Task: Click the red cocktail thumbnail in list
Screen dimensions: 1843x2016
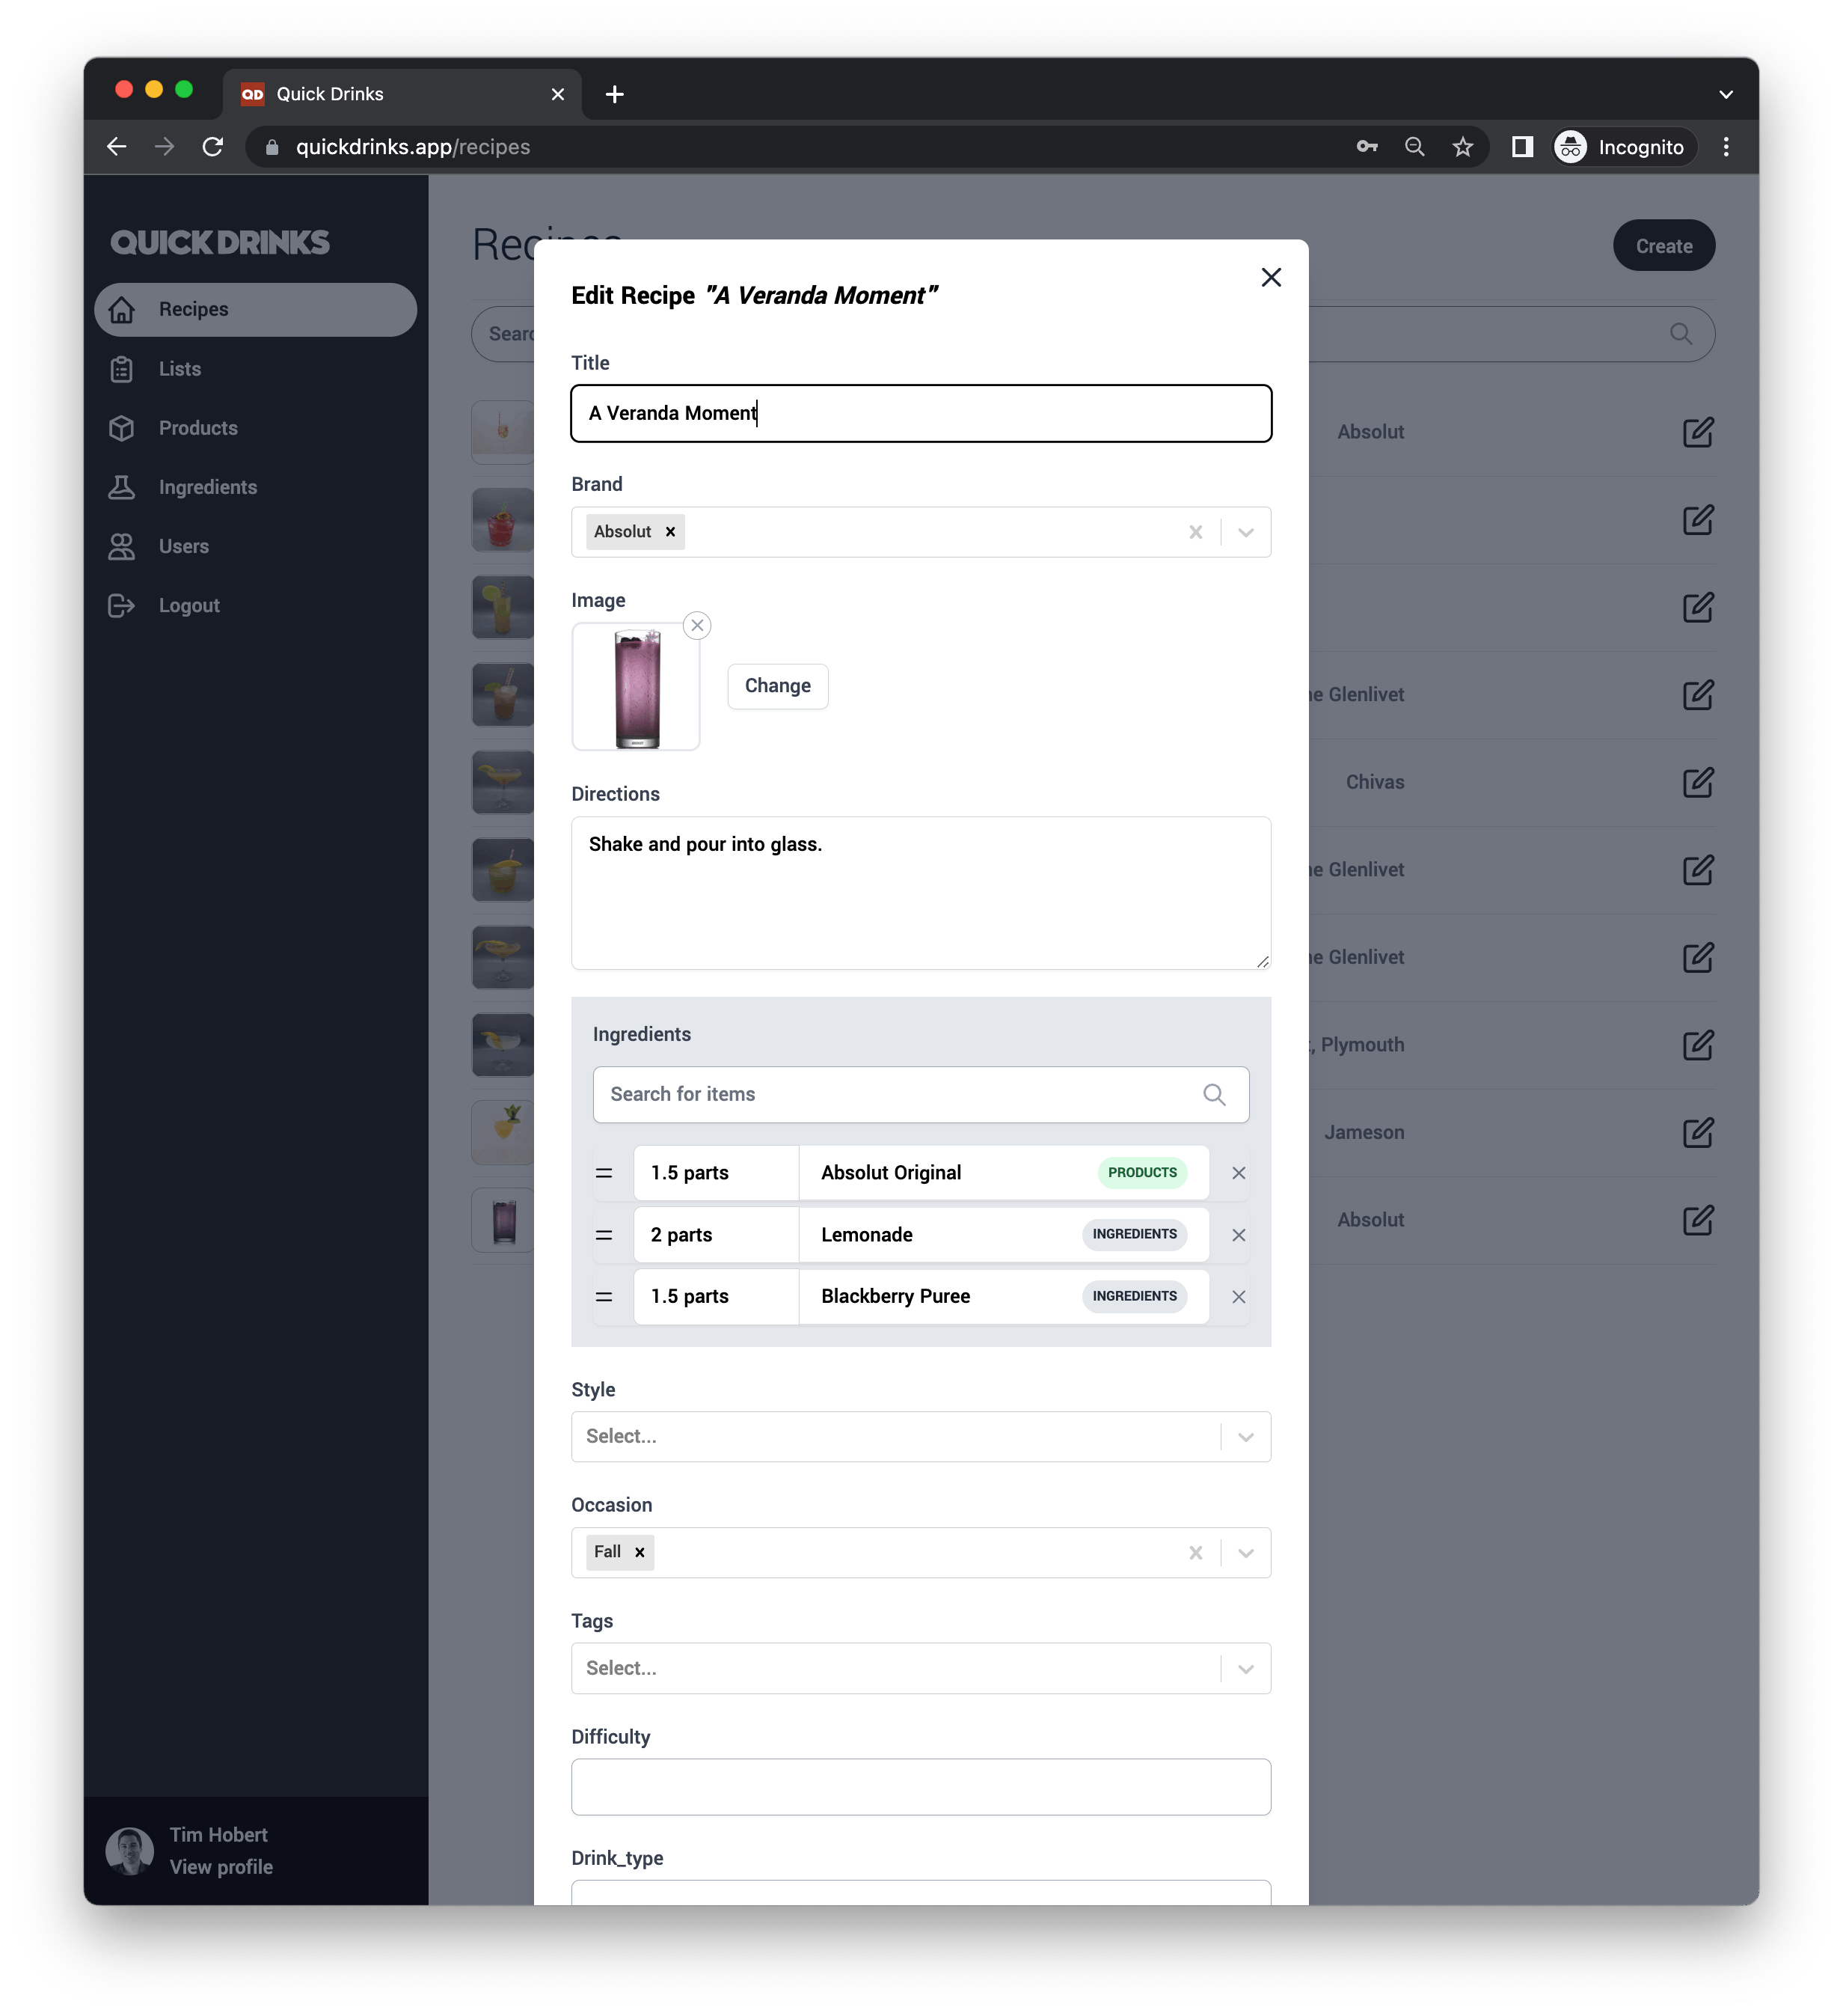Action: [503, 520]
